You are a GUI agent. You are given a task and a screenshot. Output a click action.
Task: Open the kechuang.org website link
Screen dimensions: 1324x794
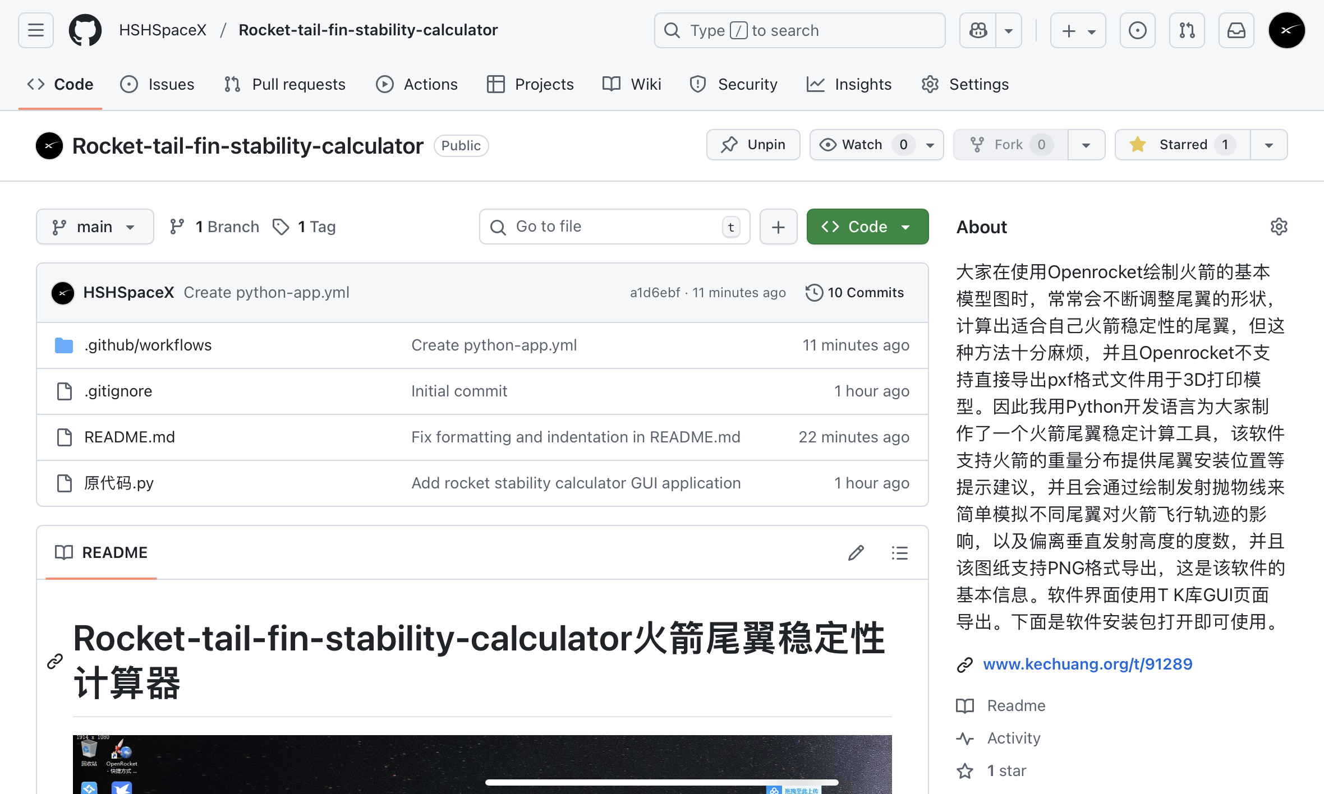pyautogui.click(x=1087, y=664)
